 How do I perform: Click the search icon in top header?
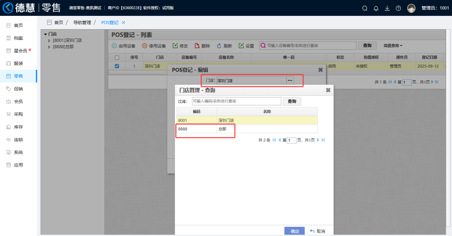click(365, 8)
